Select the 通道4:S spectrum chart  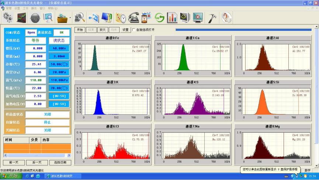click(x=193, y=100)
